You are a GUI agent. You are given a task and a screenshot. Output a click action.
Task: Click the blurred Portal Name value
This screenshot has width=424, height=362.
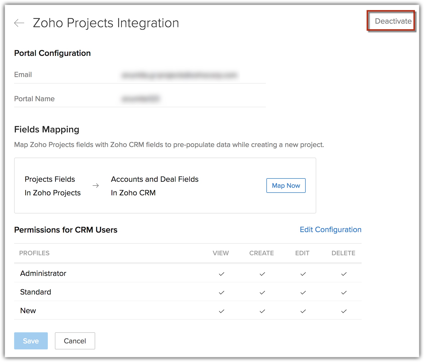[x=140, y=99]
